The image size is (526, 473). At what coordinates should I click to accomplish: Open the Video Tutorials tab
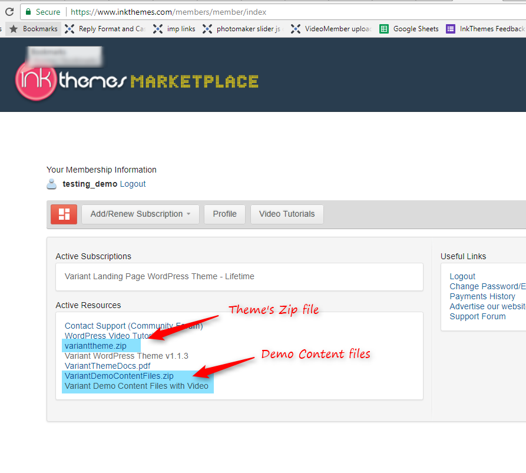coord(287,214)
